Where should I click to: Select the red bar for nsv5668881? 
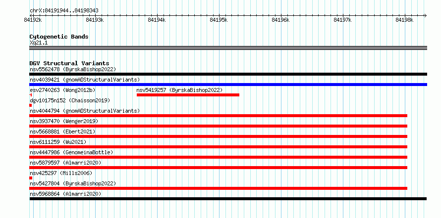point(218,136)
